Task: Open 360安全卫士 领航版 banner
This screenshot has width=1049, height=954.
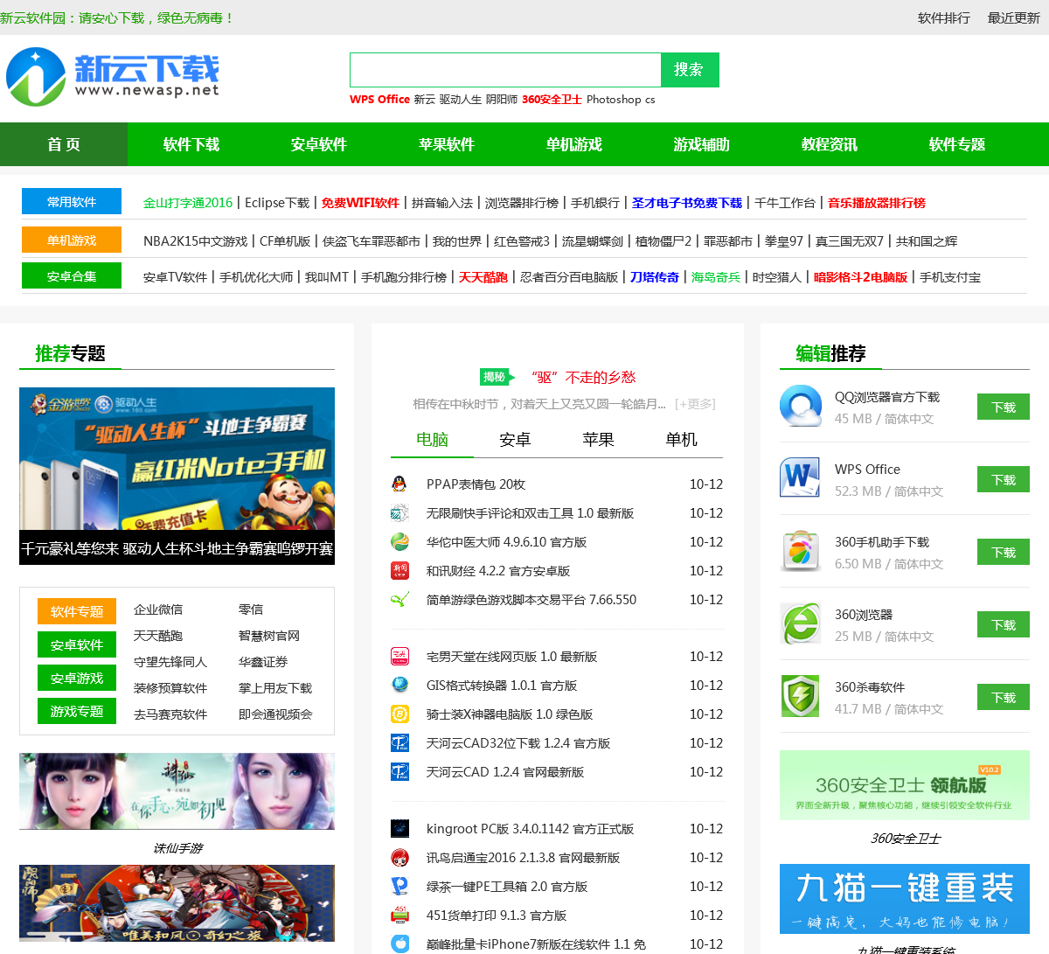Action: click(905, 785)
